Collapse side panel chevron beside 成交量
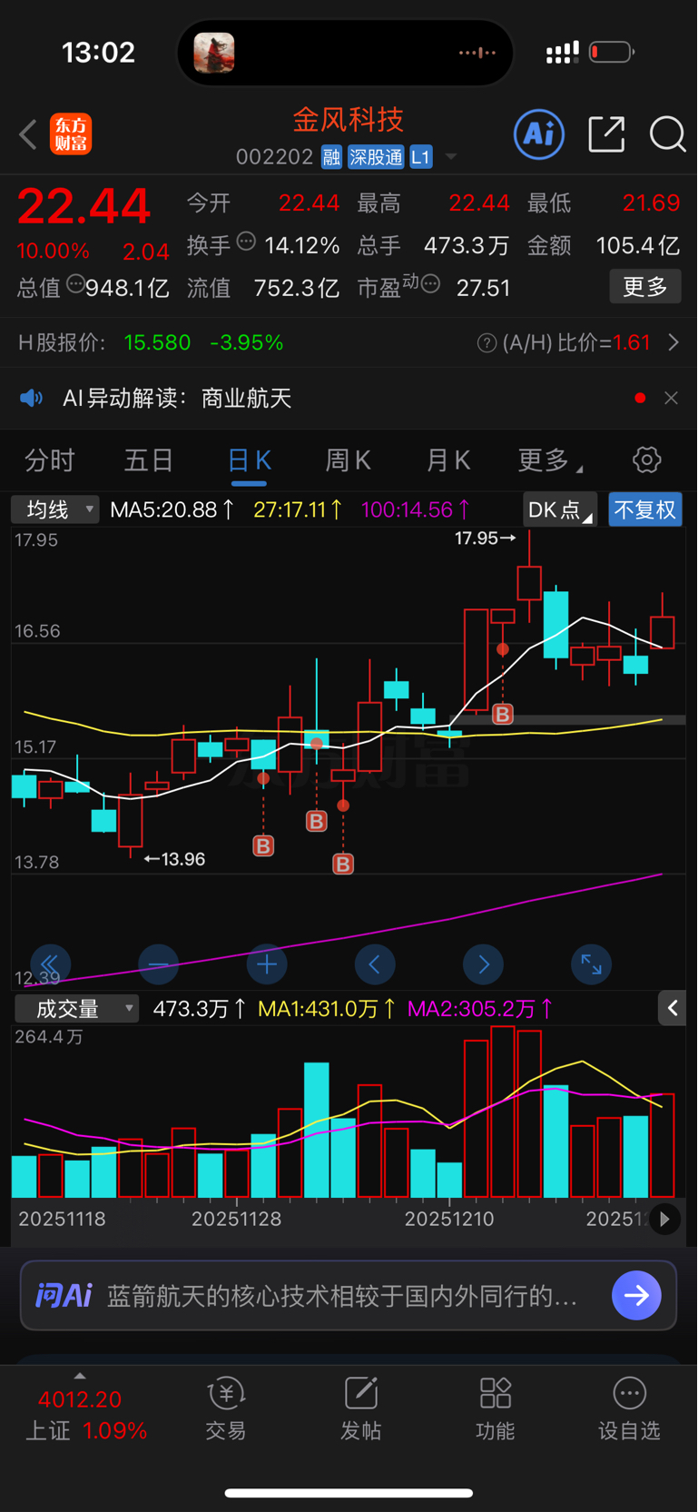698x1512 pixels. tap(673, 1008)
